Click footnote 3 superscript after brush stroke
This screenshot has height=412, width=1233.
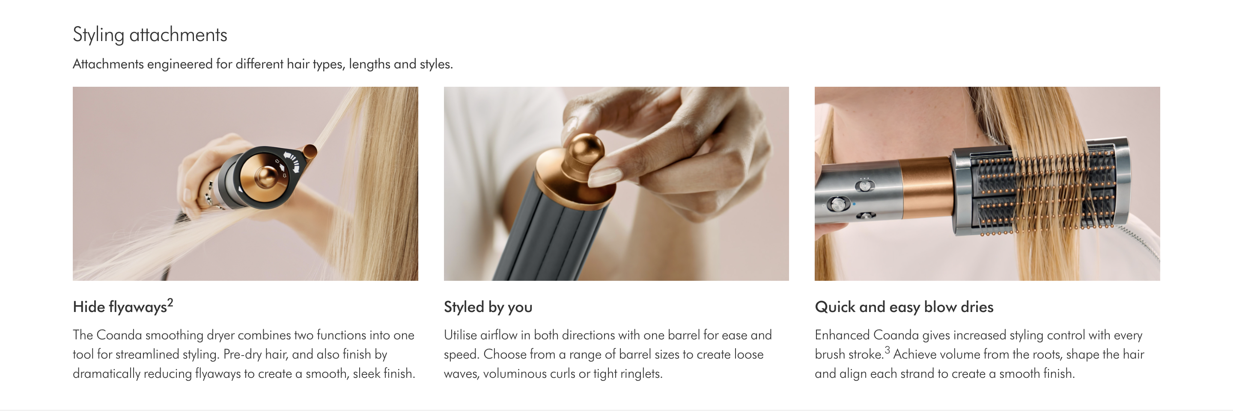pyautogui.click(x=887, y=350)
